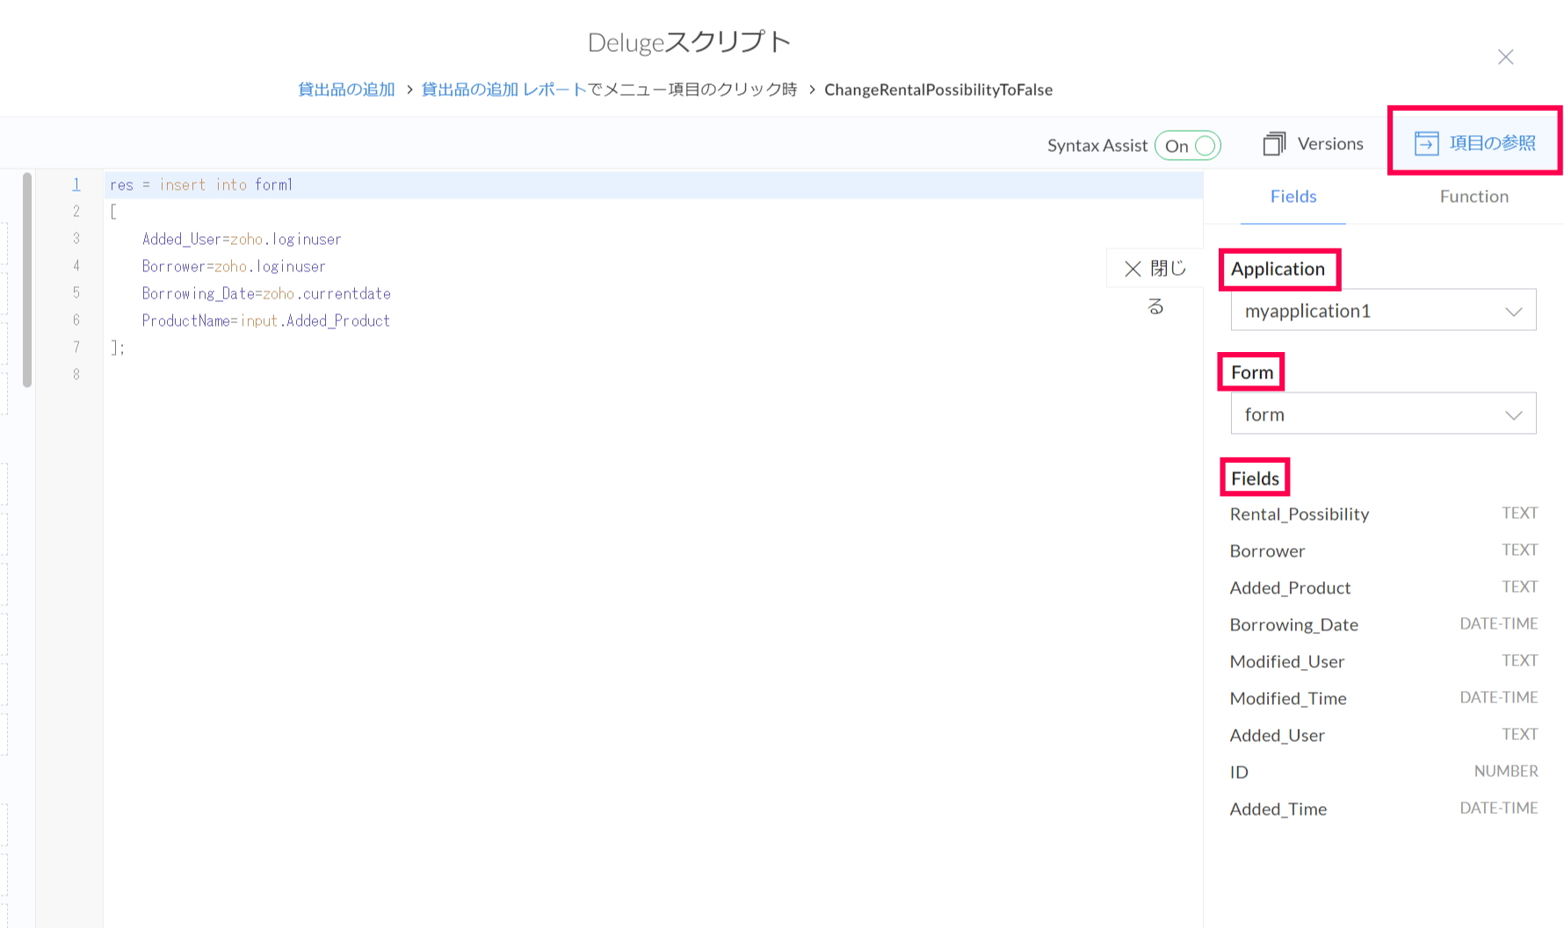Insert the Borrower field from list
Image resolution: width=1564 pixels, height=928 pixels.
[x=1267, y=551]
